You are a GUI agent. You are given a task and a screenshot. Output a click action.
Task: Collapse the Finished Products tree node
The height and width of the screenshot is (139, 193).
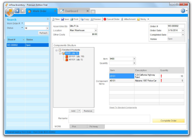(x=56, y=50)
